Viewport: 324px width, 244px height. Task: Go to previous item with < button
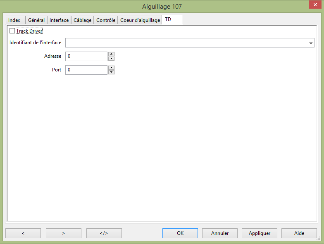(x=23, y=233)
